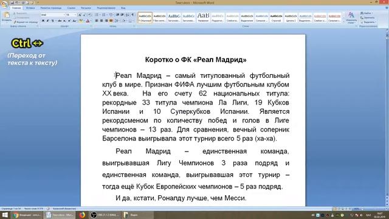Click the document title Коротко о ФК «Реал Мадрид»

(196, 60)
